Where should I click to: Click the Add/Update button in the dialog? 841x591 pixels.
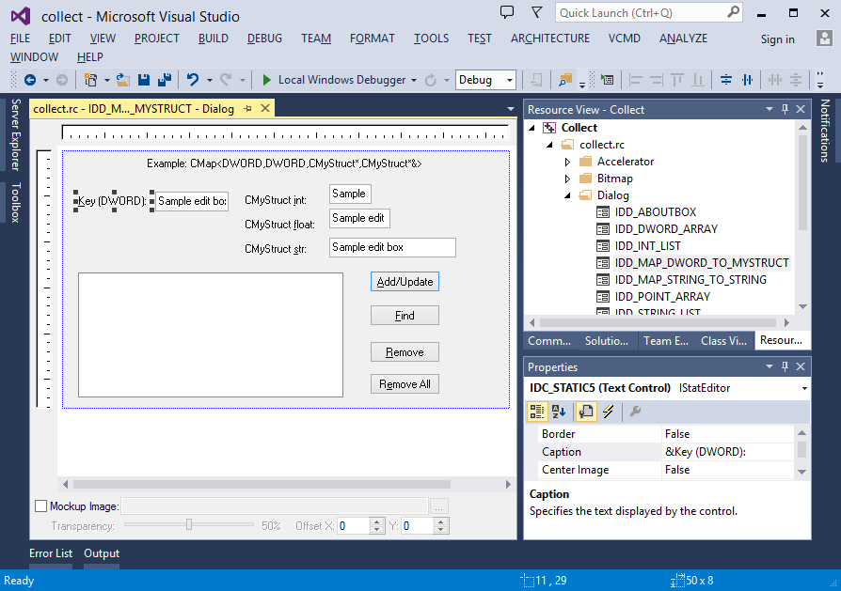click(405, 281)
